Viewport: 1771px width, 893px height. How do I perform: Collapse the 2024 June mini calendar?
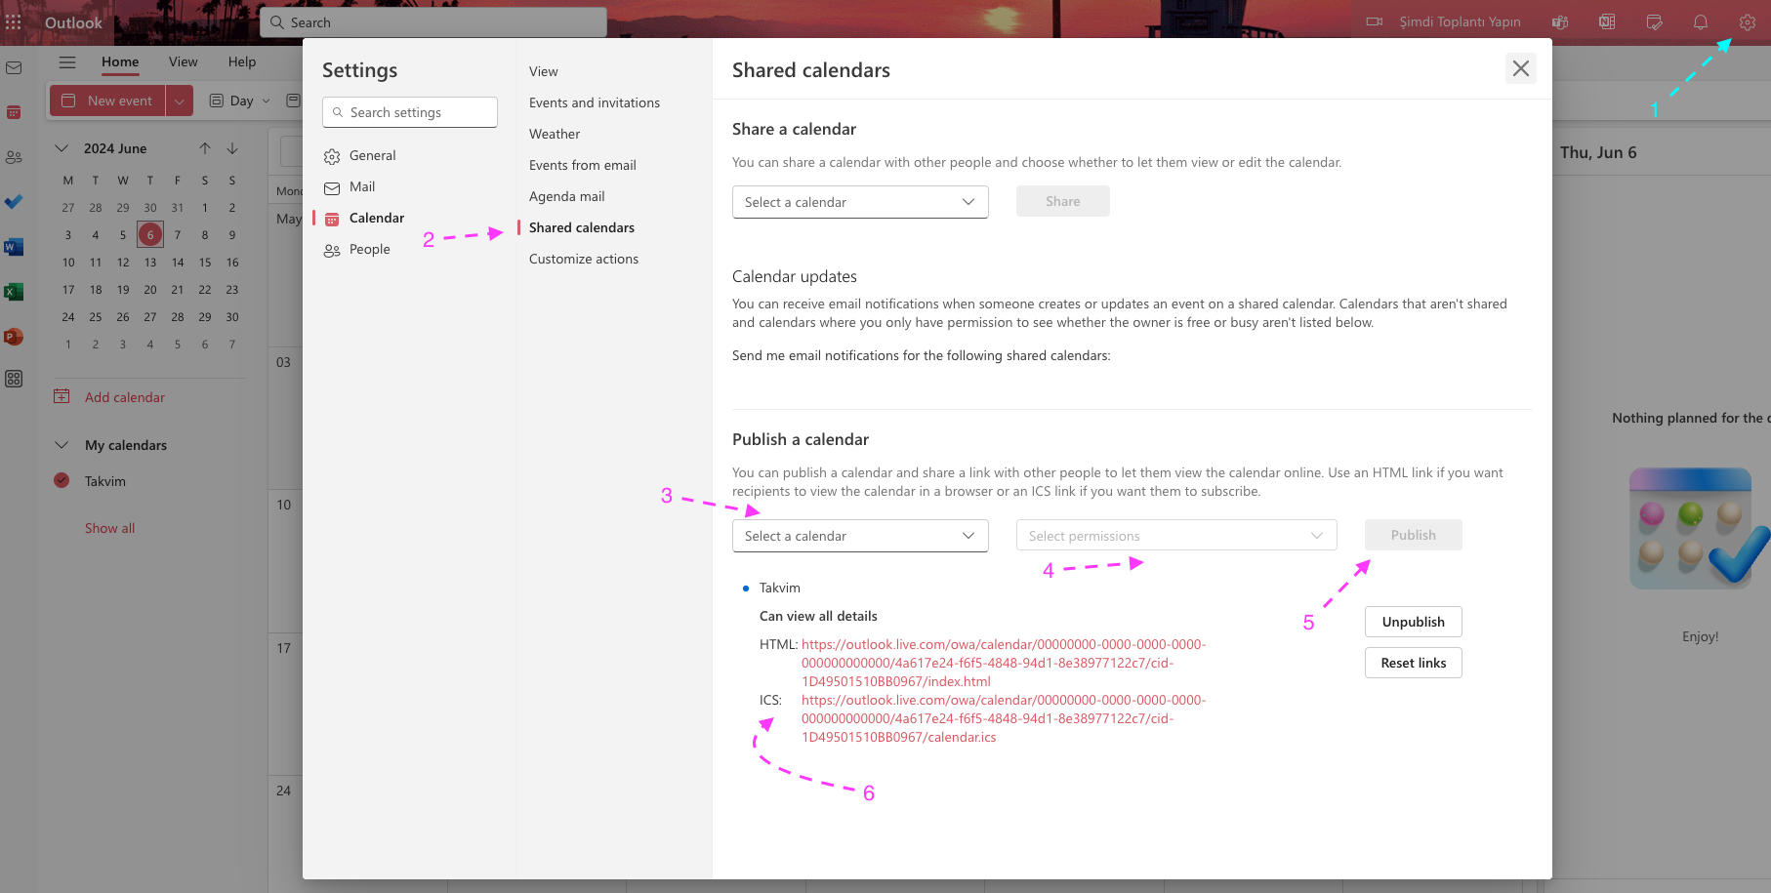click(62, 148)
